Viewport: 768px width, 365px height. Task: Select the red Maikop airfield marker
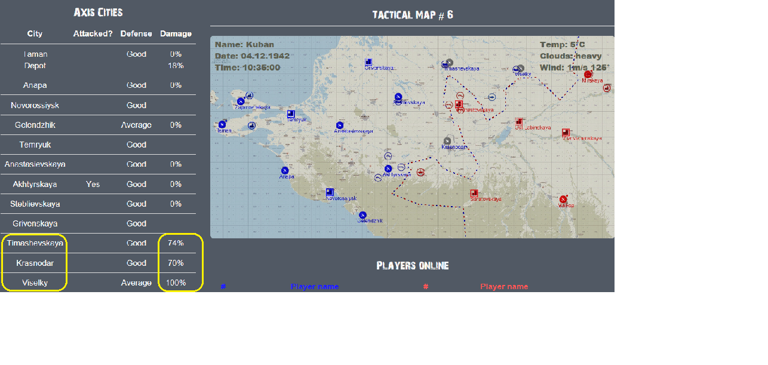tap(563, 199)
